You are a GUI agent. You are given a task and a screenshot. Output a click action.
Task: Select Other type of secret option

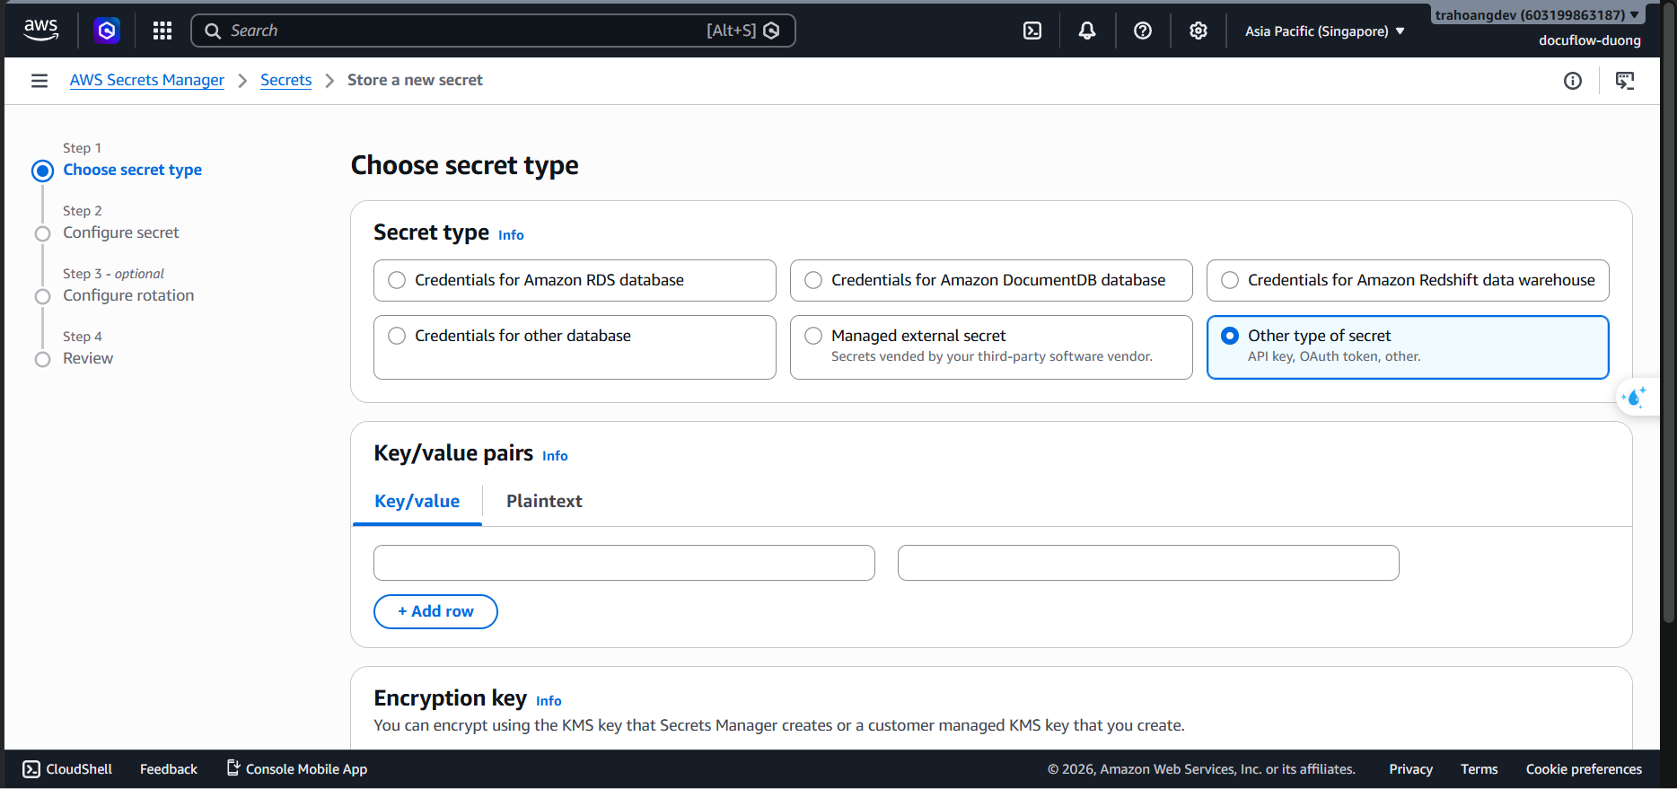(1408, 347)
